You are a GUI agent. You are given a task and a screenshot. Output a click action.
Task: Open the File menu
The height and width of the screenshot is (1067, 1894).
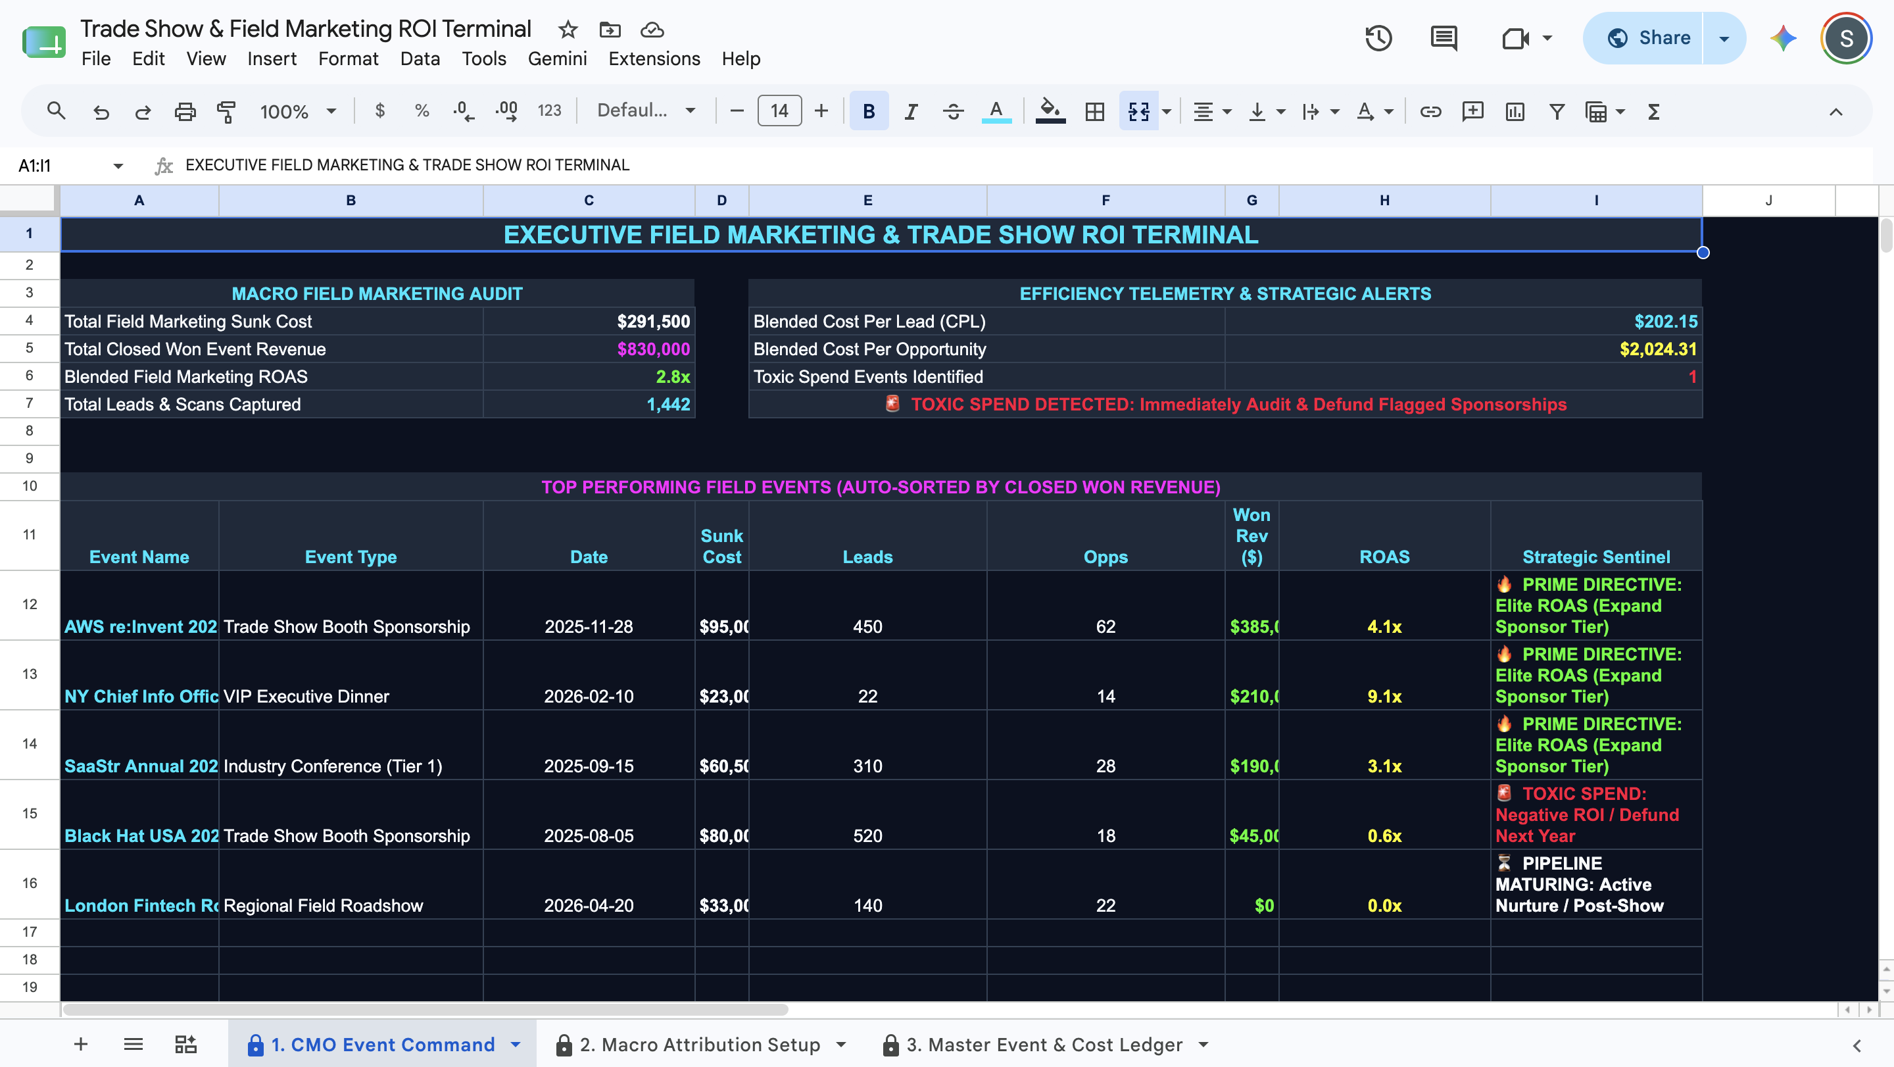[x=95, y=59]
